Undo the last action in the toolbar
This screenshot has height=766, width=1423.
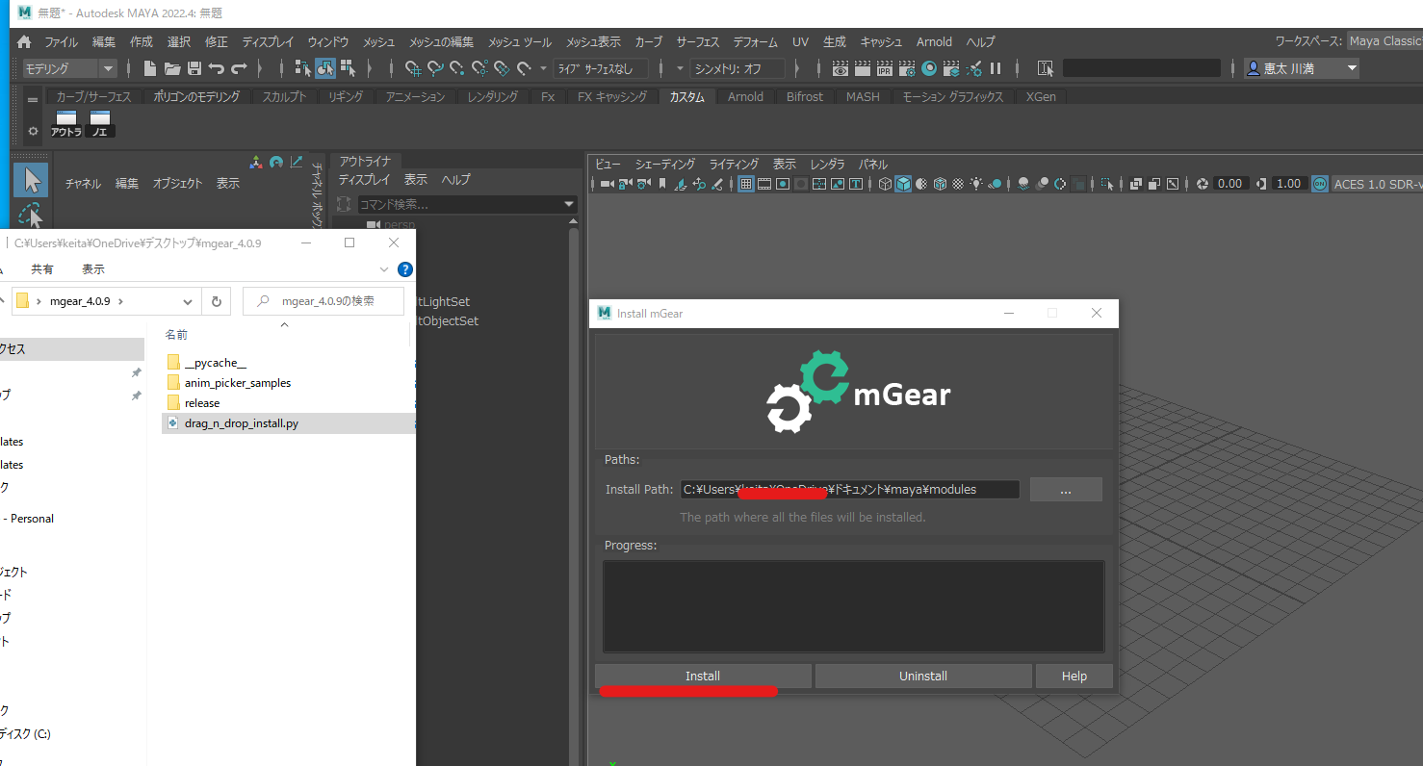click(x=217, y=68)
